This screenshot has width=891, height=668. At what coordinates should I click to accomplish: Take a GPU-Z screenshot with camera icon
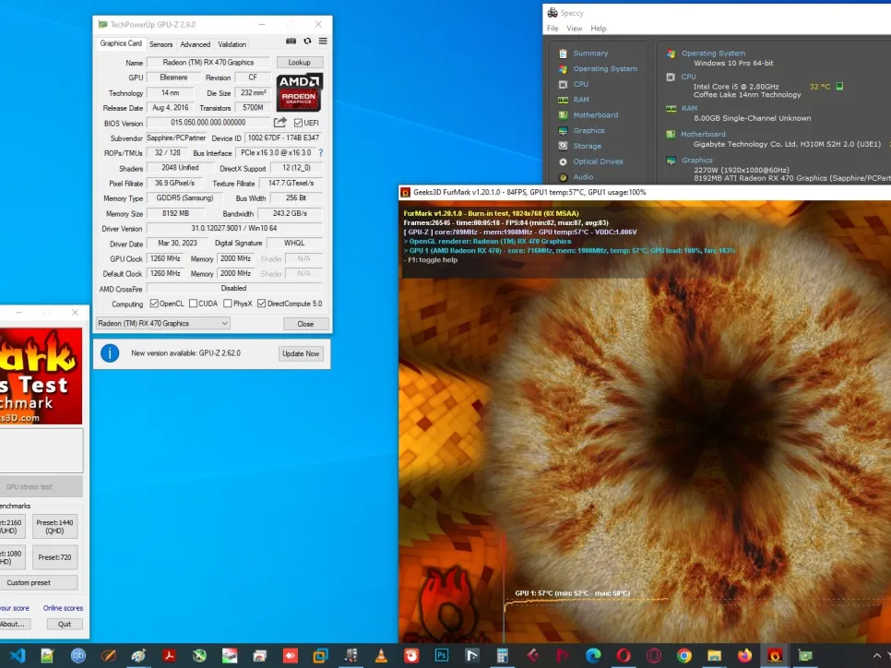[x=291, y=41]
